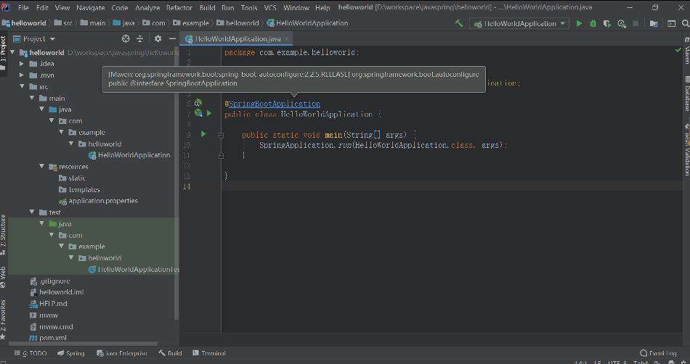Screen dimensions: 690x364
Task: Toggle the Terminal tool window
Action: tap(208, 353)
